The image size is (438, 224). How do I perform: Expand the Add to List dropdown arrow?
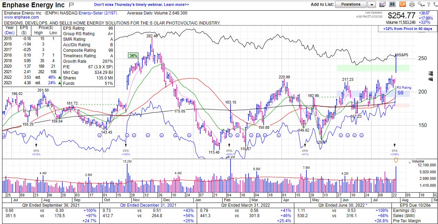click(371, 4)
